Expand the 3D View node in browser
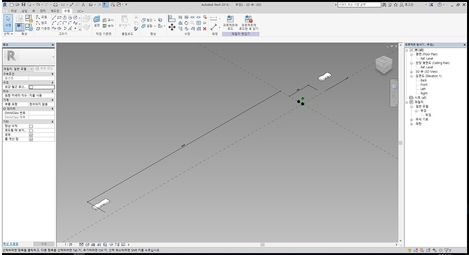Screen dimensions: 469x255 (x=411, y=72)
